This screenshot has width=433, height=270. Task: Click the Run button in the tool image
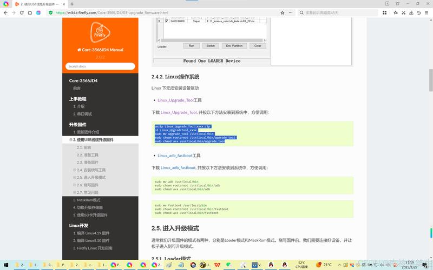[x=192, y=46]
